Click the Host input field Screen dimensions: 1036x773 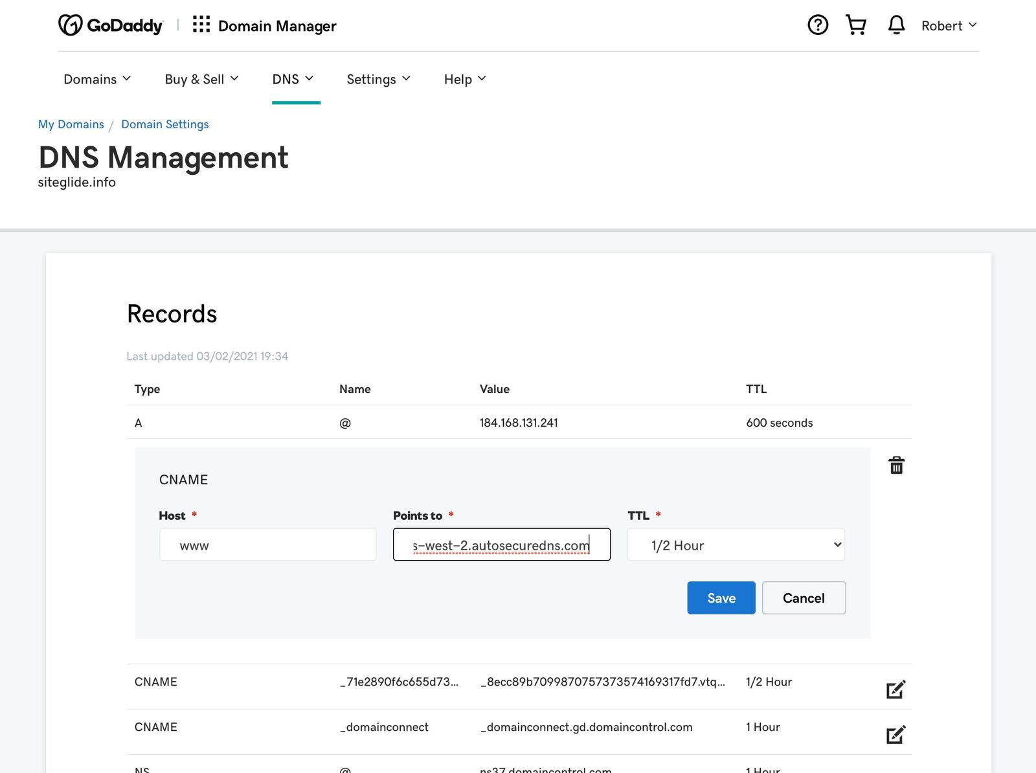(x=267, y=545)
